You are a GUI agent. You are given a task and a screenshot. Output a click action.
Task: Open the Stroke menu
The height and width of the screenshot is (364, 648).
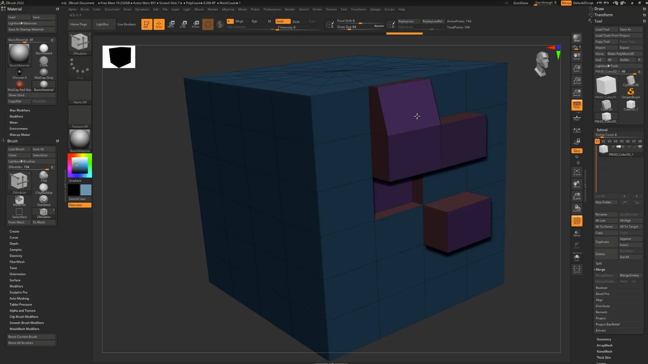click(x=317, y=9)
